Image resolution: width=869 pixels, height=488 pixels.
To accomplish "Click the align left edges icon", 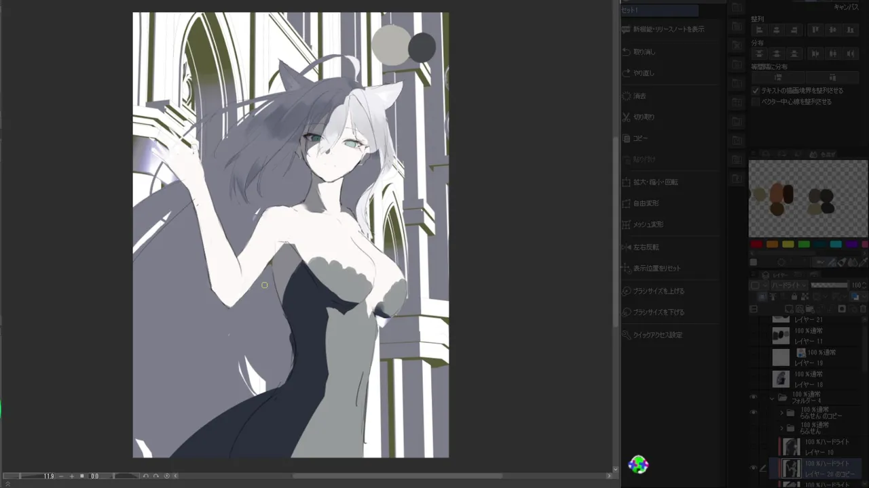I will [759, 30].
